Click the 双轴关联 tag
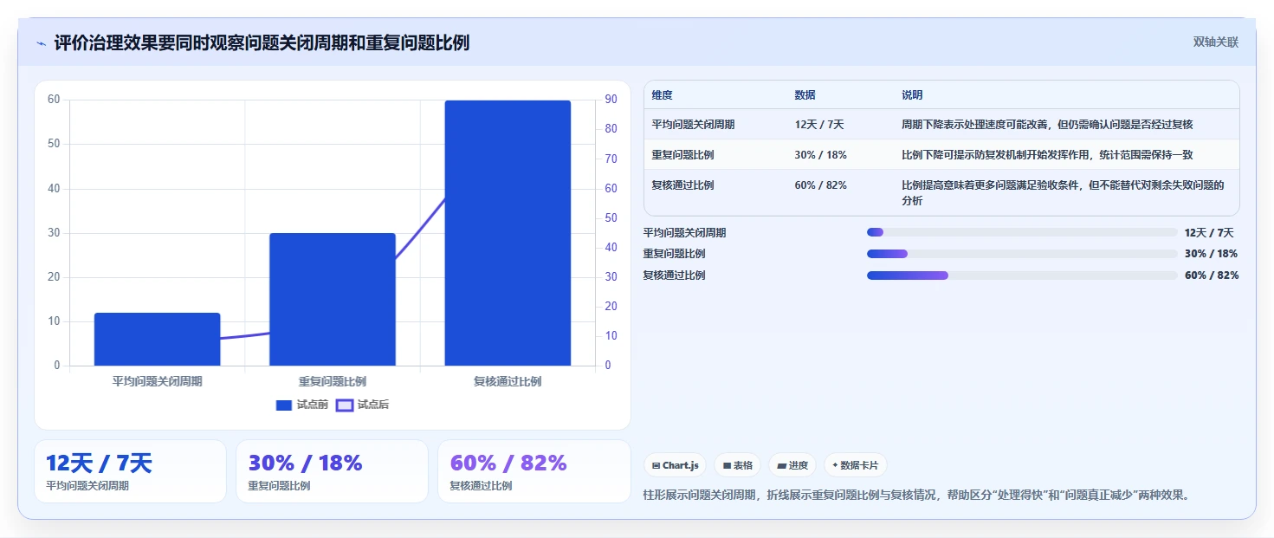The width and height of the screenshot is (1274, 538). pyautogui.click(x=1216, y=42)
